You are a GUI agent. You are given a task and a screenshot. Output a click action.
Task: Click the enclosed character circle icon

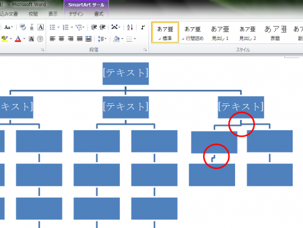point(40,39)
